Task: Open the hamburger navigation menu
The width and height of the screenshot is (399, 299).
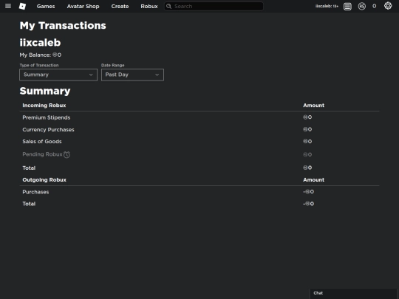Action: [8, 6]
